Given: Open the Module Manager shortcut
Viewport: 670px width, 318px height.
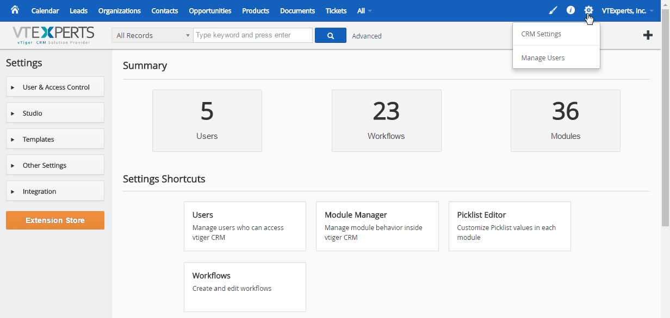Looking at the screenshot, I should point(377,226).
